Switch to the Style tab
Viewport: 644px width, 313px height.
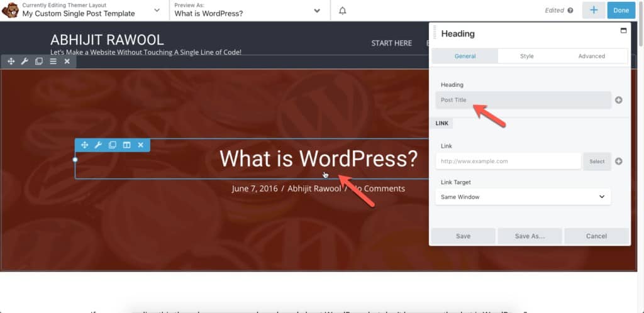(527, 56)
